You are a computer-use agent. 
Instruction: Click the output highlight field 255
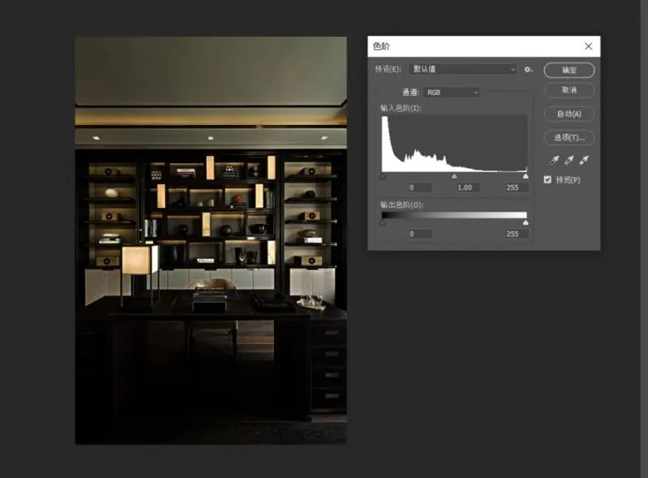(x=516, y=234)
